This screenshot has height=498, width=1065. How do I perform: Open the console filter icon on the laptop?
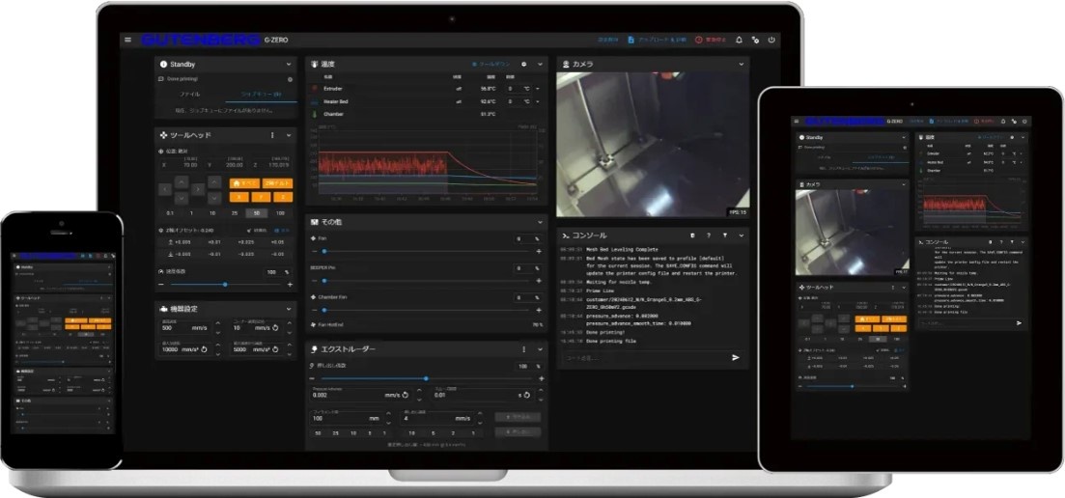(725, 235)
